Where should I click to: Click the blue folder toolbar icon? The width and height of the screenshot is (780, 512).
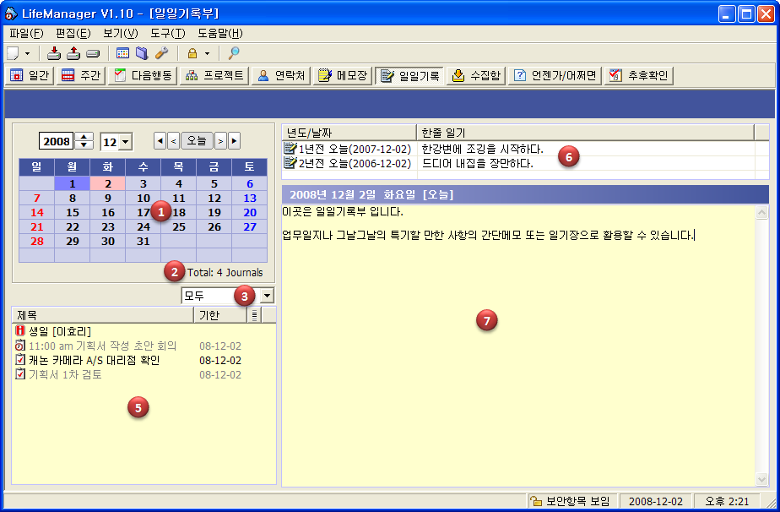click(143, 53)
